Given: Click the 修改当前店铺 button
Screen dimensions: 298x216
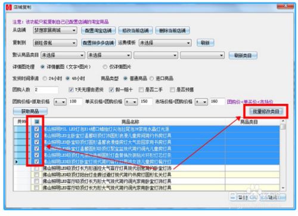Looking at the screenshot, I should coord(135,31).
